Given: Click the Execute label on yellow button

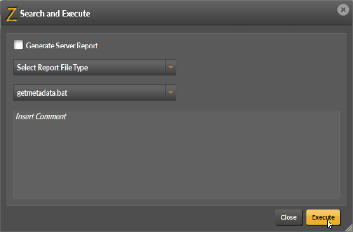Looking at the screenshot, I should [x=323, y=217].
